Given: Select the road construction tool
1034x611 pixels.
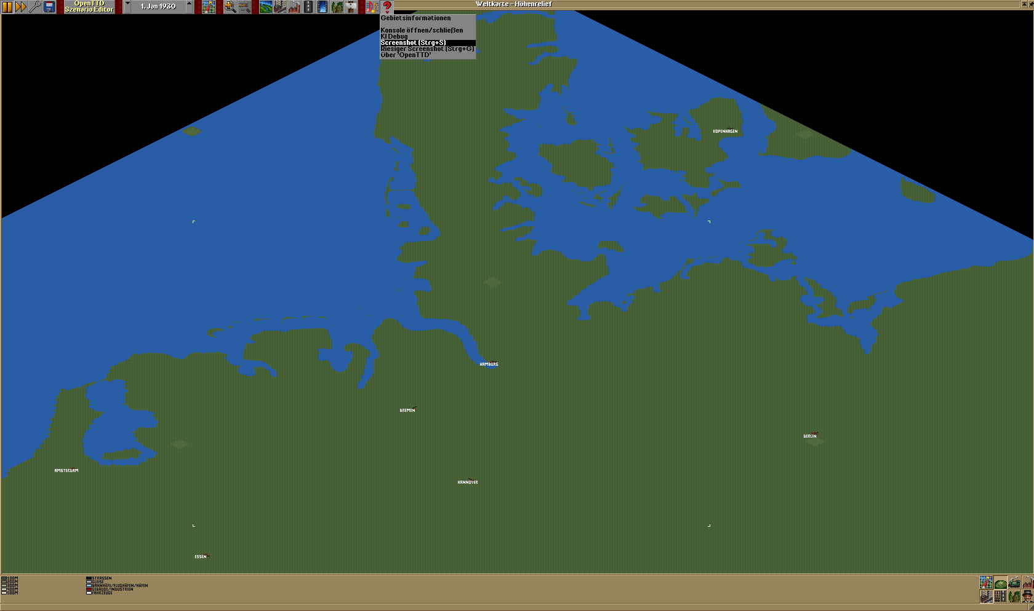Looking at the screenshot, I should coord(308,7).
